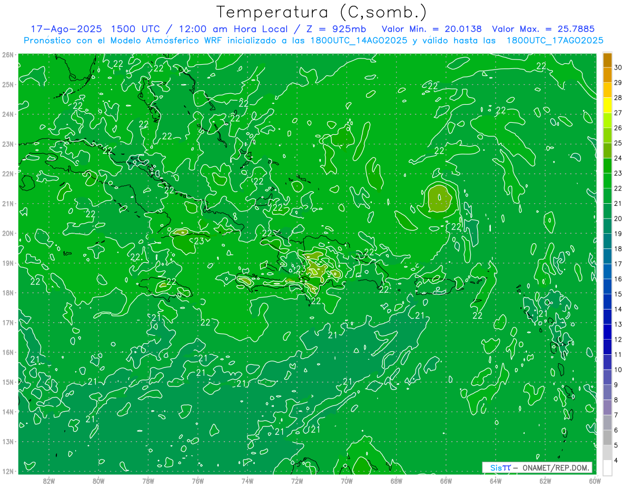Viewport: 632px width, 488px height.
Task: Click the colorbar label "20"
Action: pos(618,218)
